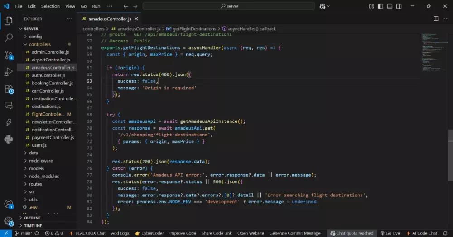
Task: Split the editor to the right
Action: click(x=436, y=19)
